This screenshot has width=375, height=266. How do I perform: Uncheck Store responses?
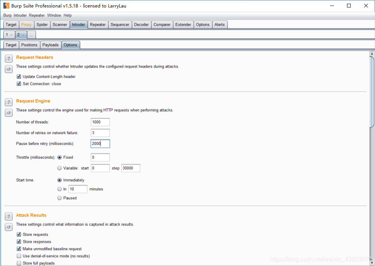pyautogui.click(x=19, y=242)
